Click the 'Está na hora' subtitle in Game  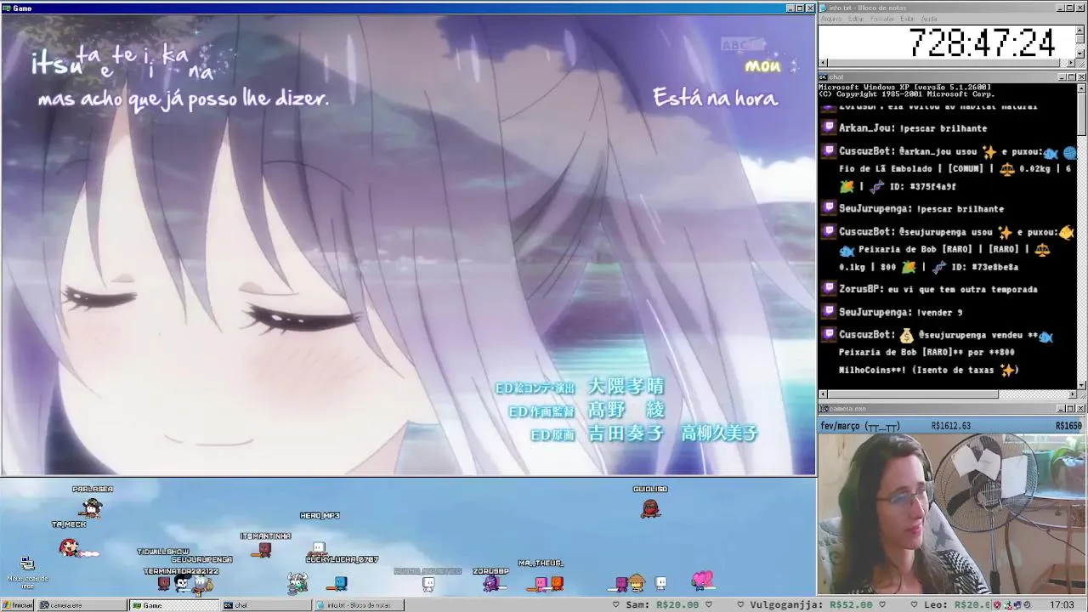pyautogui.click(x=716, y=98)
